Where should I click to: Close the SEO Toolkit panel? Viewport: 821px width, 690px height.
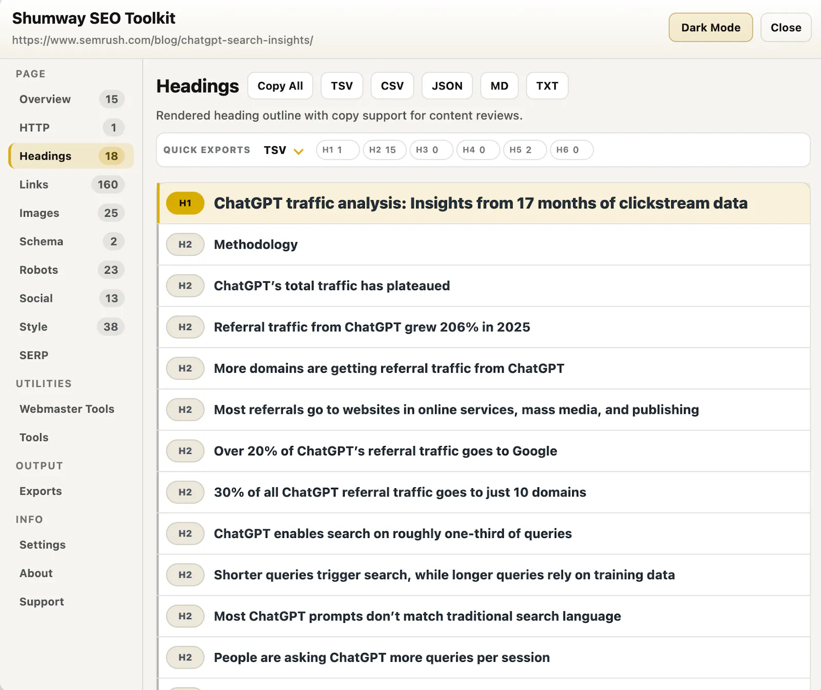pos(786,28)
